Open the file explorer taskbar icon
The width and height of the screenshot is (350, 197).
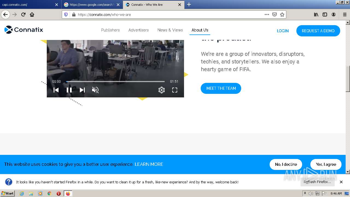31,193
